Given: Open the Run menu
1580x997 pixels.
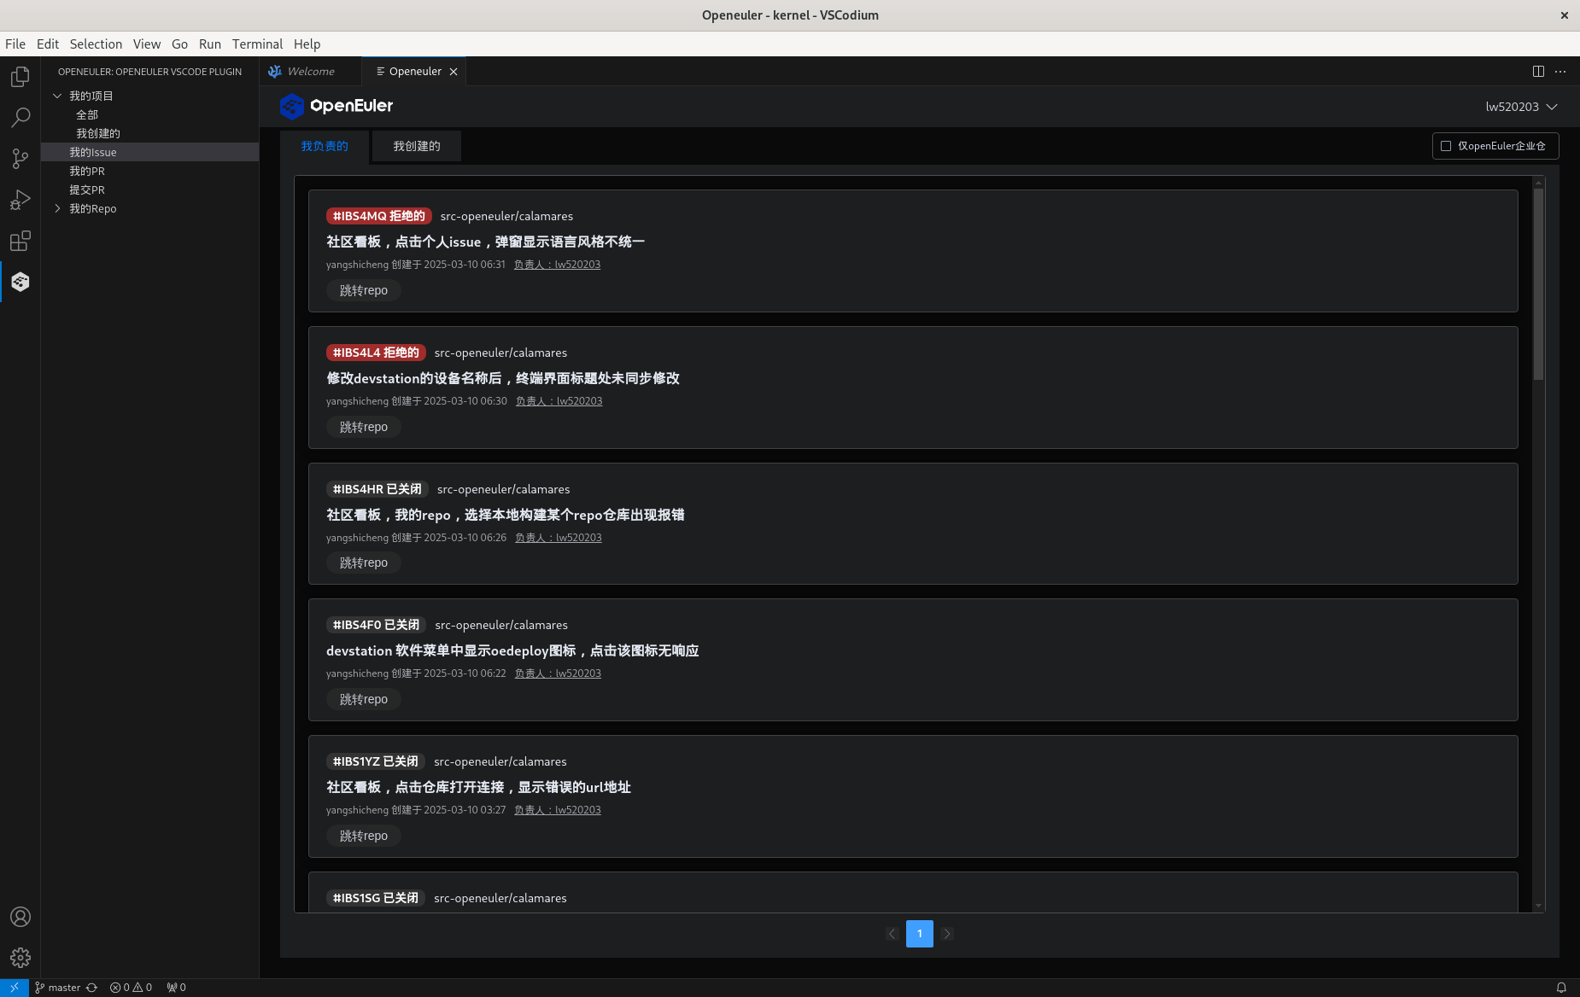Looking at the screenshot, I should click(x=210, y=44).
